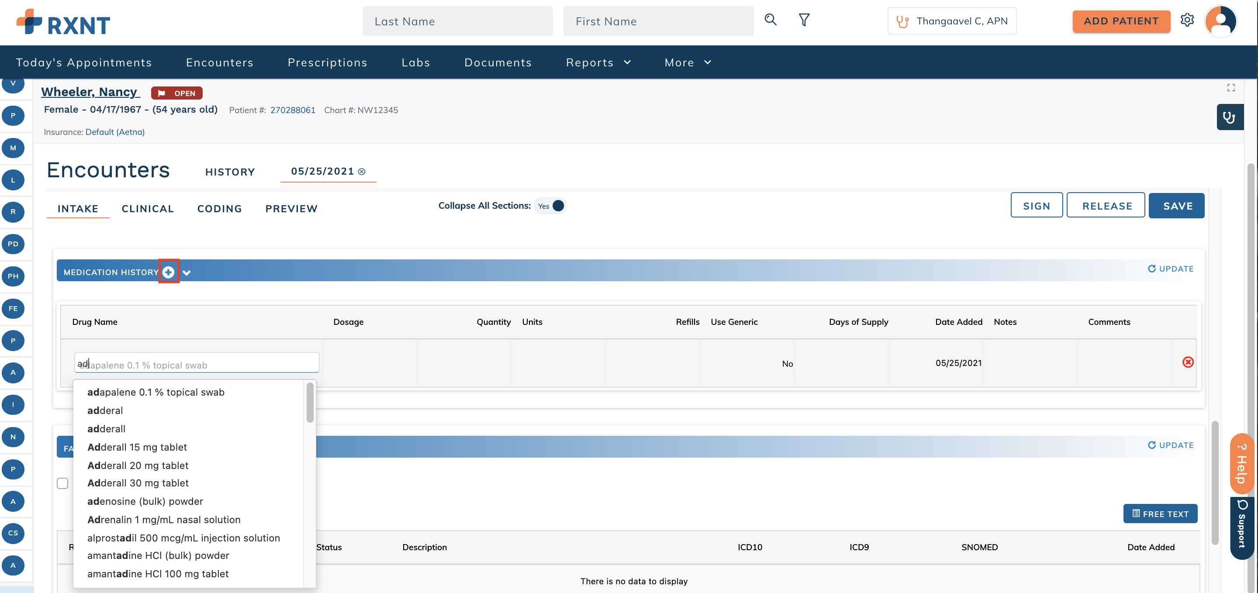Screen dimensions: 1258x593
Task: Open the encounter HISTORY tab
Action: tap(230, 172)
